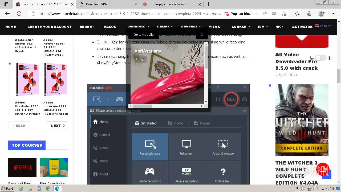Expand the HOME menu
The height and width of the screenshot is (192, 341).
pyautogui.click(x=12, y=27)
